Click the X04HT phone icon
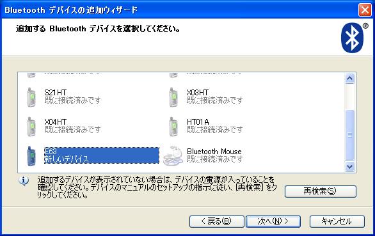Image resolution: width=375 pixels, height=236 pixels. click(x=31, y=127)
